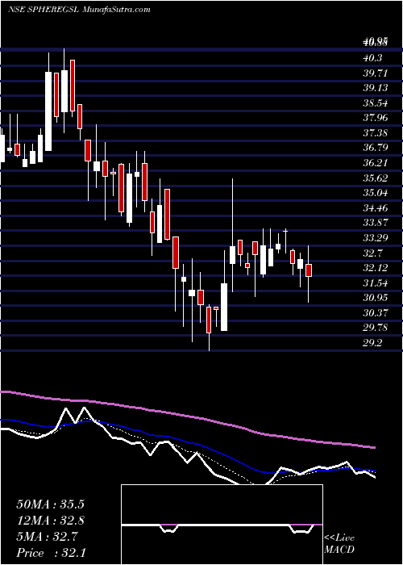Click the 39.71 price axis label
Screen dimensions: 403x565
[375, 73]
